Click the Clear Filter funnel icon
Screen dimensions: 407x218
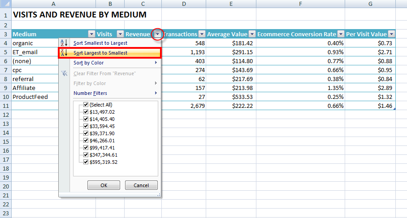[64, 73]
